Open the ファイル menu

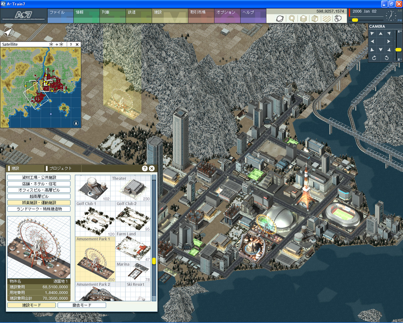tap(60, 16)
